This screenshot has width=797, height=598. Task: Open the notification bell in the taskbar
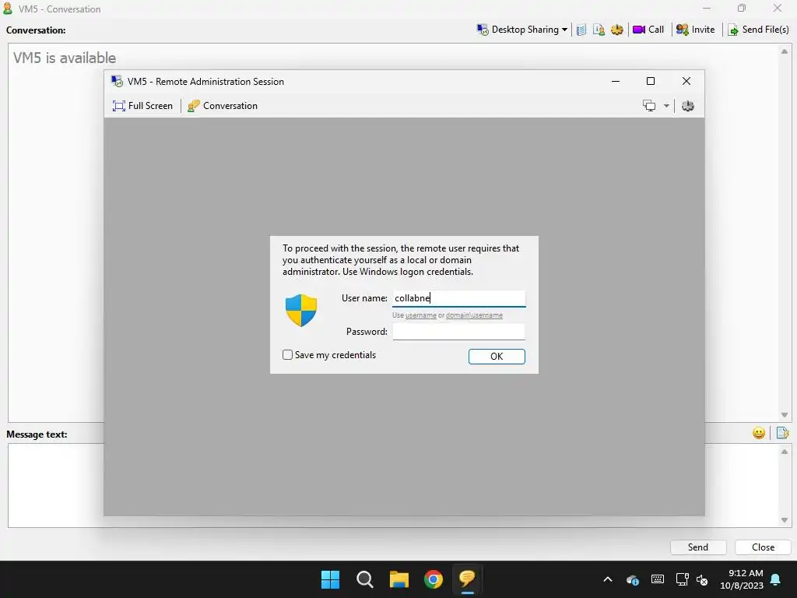pyautogui.click(x=776, y=579)
